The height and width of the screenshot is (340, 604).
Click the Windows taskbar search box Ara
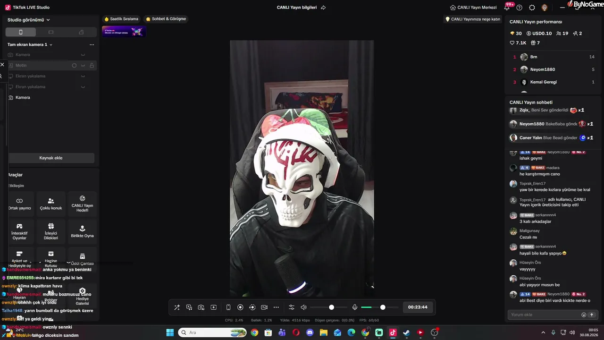(x=213, y=332)
